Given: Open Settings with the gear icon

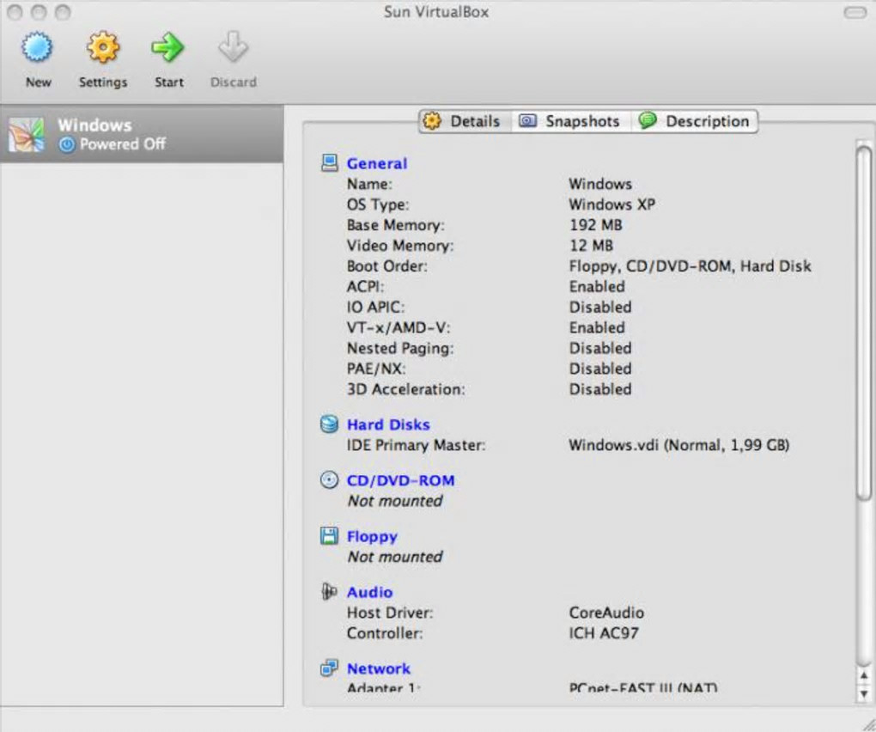Looking at the screenshot, I should point(103,47).
